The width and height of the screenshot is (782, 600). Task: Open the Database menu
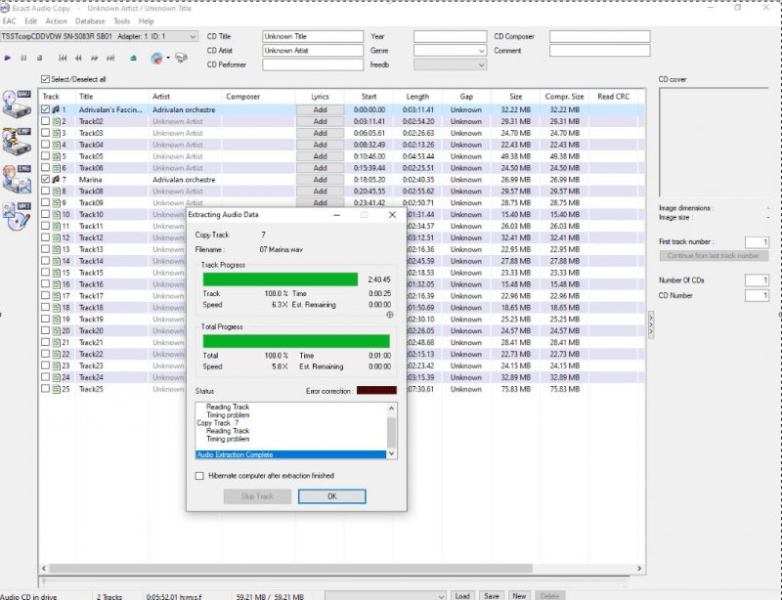pos(90,21)
